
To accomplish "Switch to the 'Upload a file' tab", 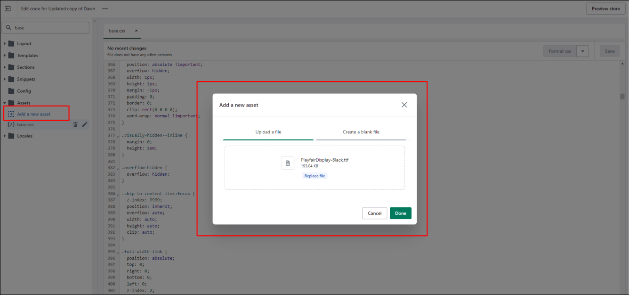I will [x=268, y=132].
